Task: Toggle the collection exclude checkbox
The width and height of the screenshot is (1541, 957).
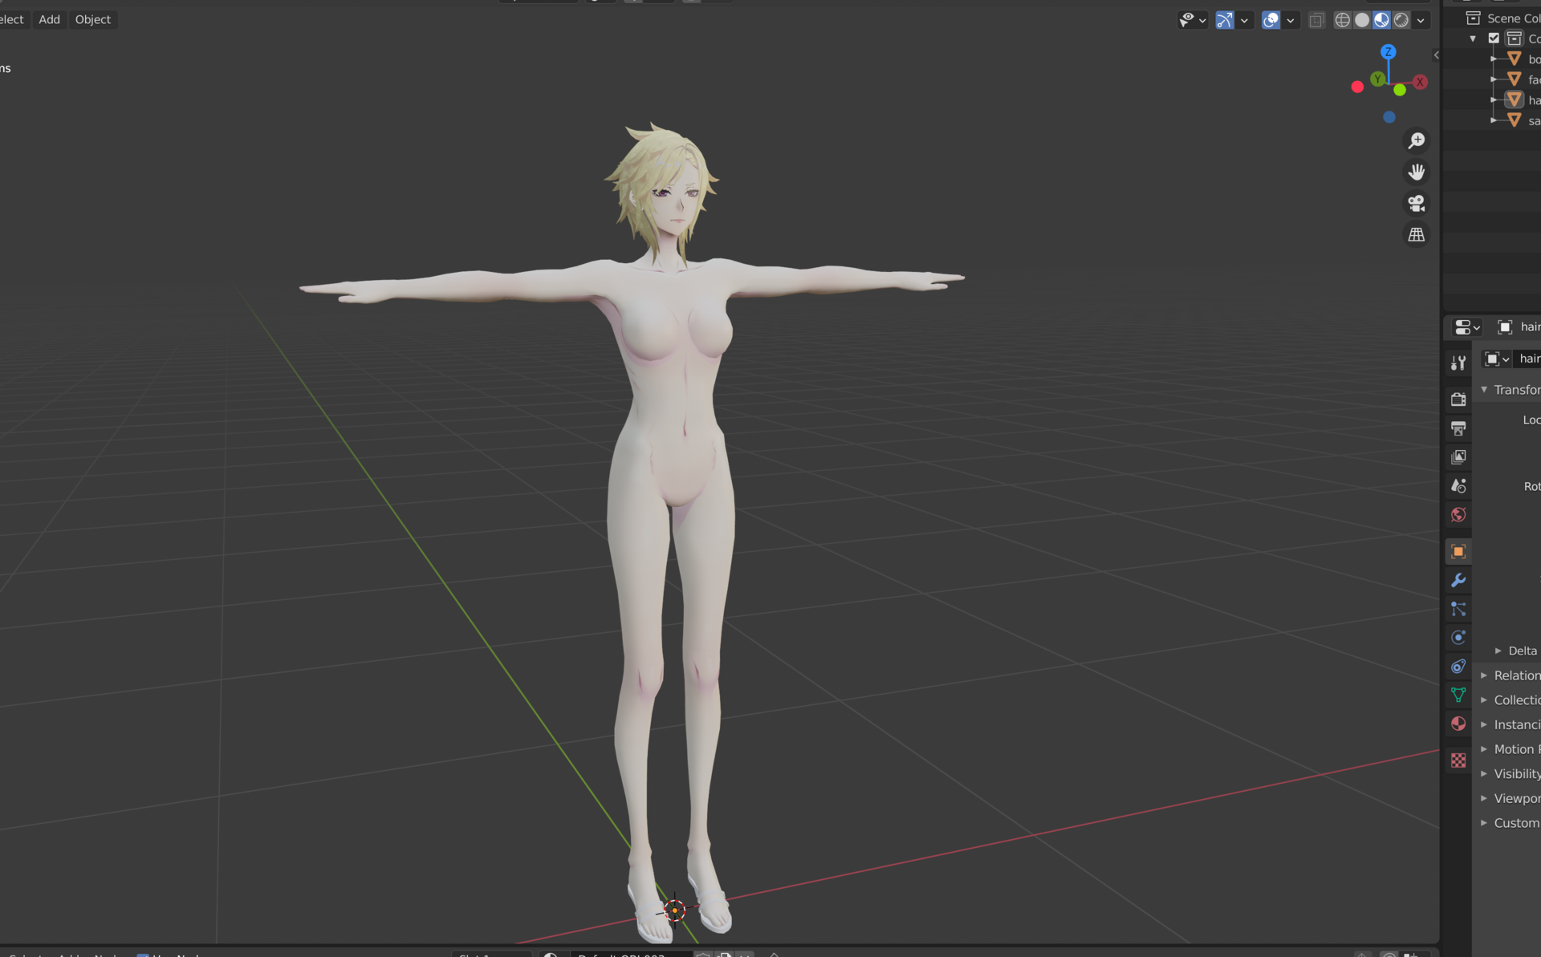Action: tap(1494, 38)
